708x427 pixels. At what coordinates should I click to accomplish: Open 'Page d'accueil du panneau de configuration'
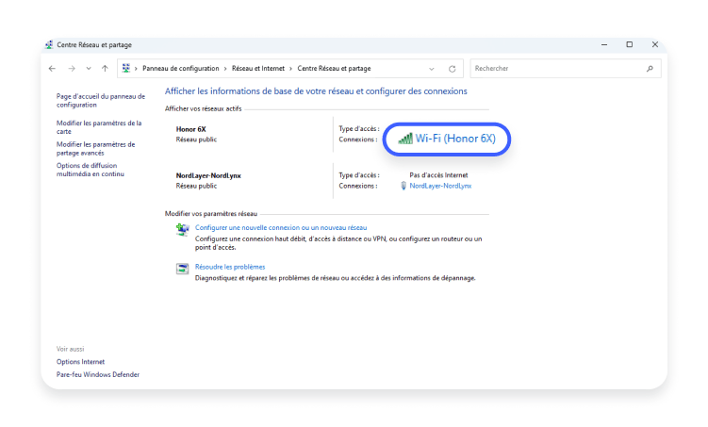pos(101,100)
